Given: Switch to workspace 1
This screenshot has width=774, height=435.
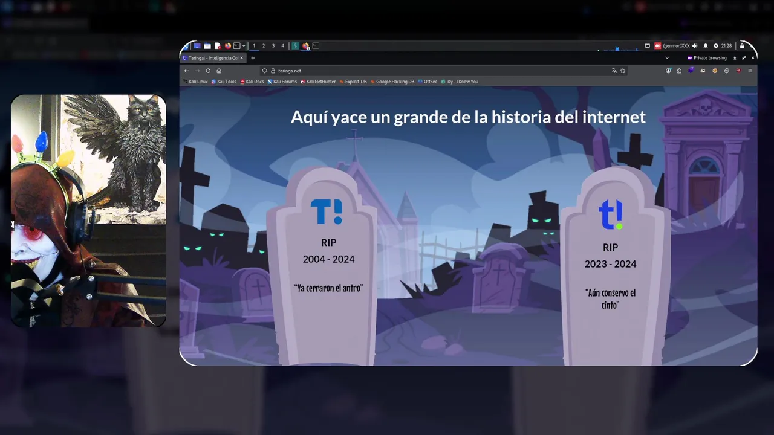Looking at the screenshot, I should [254, 46].
